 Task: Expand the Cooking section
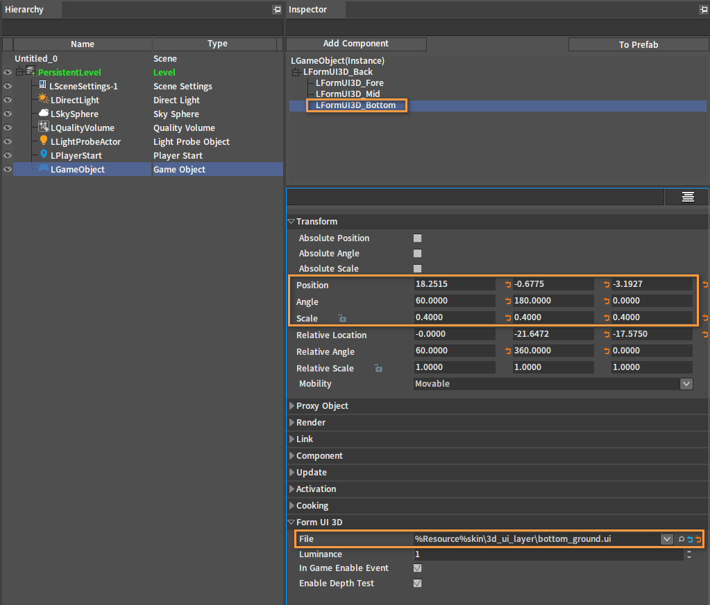click(x=291, y=505)
